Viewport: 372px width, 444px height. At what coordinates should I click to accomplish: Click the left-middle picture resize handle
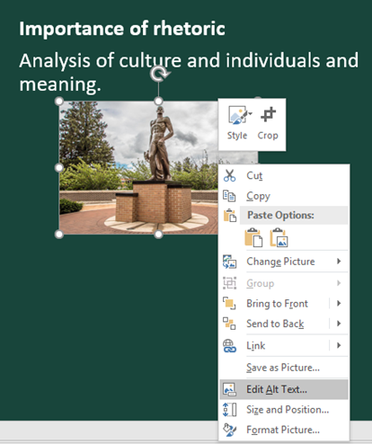[59, 167]
